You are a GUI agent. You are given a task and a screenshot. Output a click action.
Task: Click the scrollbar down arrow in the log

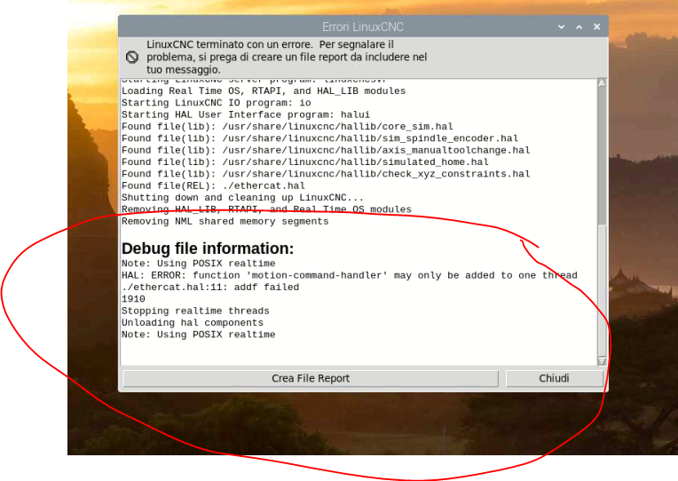(x=602, y=360)
